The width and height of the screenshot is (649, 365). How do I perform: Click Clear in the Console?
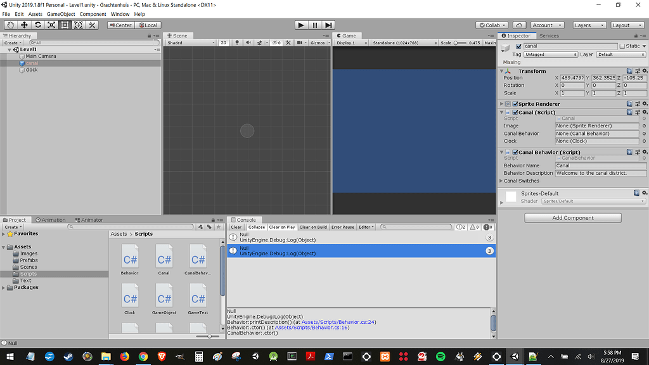(x=235, y=227)
